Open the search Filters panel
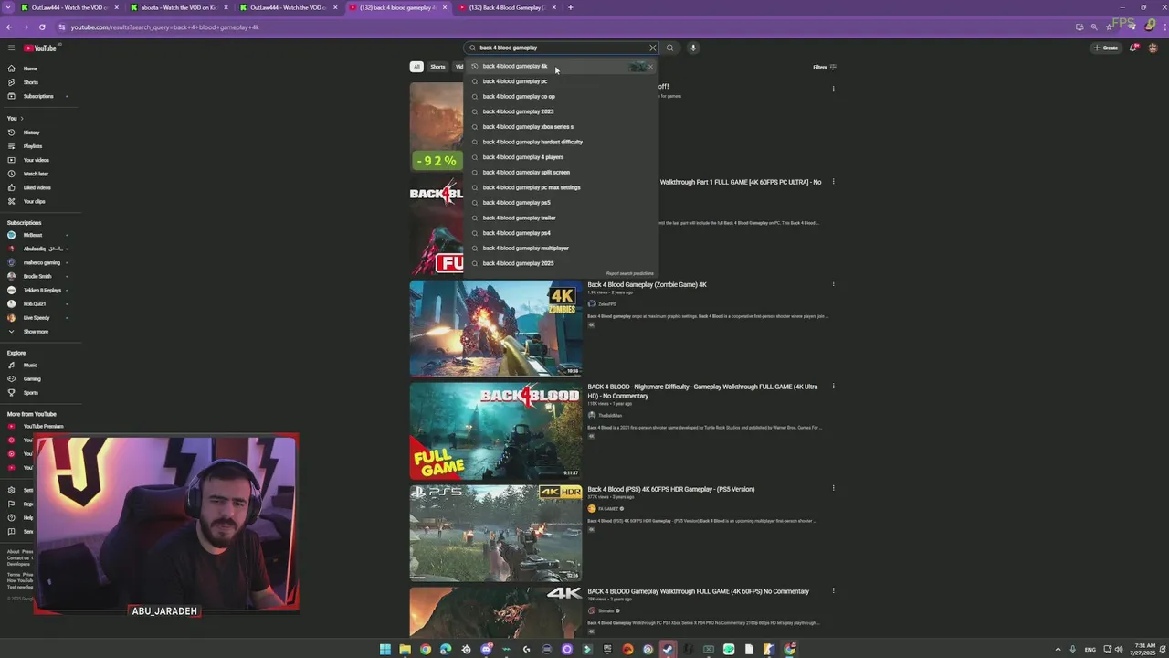The image size is (1169, 658). point(824,67)
